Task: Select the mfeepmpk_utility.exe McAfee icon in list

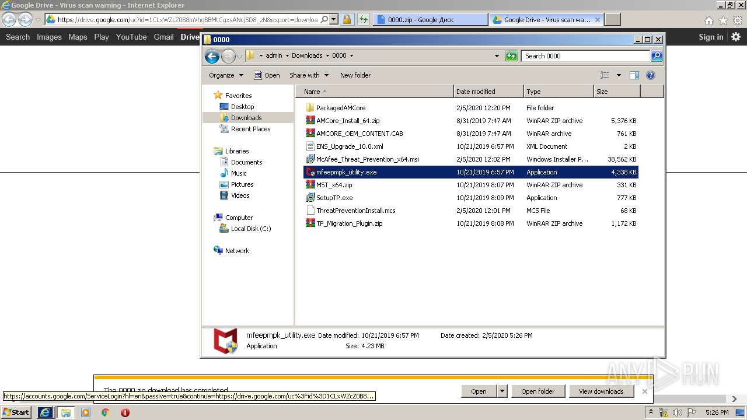Action: pyautogui.click(x=310, y=172)
